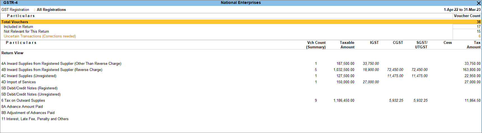Viewport: 482px width, 133px height.
Task: Select the 4A Inward Supplies Registered row
Action: pyautogui.click(x=241, y=64)
